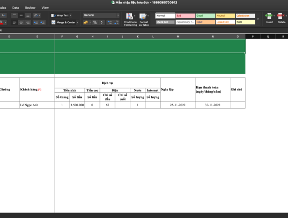This screenshot has width=288, height=218.
Task: Click the text orientation icon
Action: [36, 15]
